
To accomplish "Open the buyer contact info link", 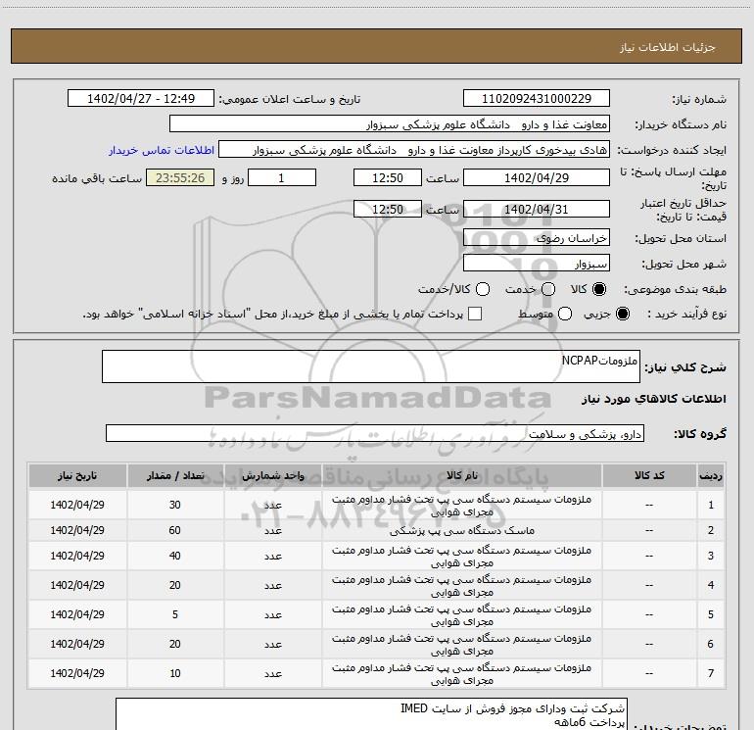I will (x=162, y=150).
